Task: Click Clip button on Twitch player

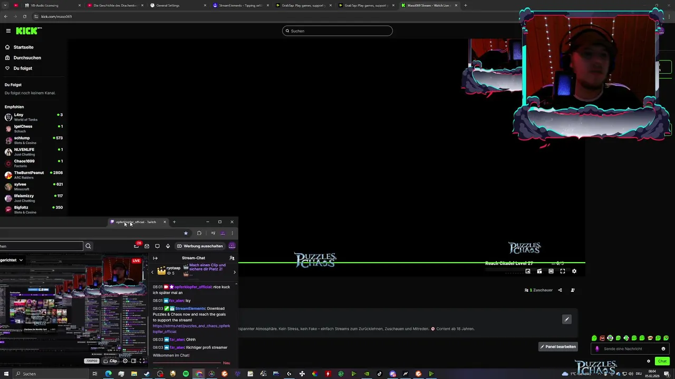Action: [110, 361]
